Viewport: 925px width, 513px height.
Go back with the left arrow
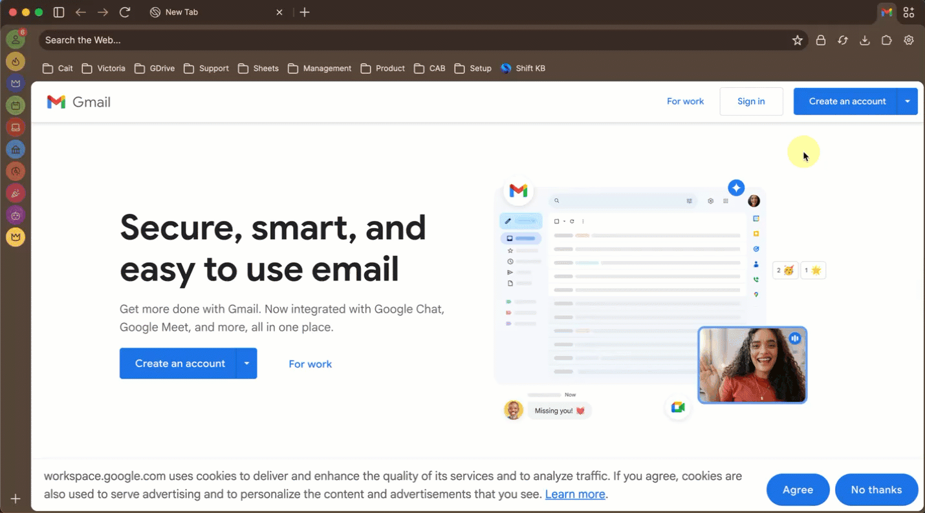[x=81, y=12]
